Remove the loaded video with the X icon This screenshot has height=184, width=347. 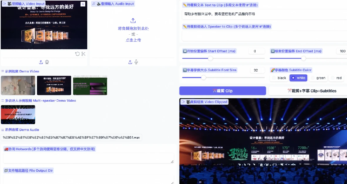pyautogui.click(x=83, y=4)
